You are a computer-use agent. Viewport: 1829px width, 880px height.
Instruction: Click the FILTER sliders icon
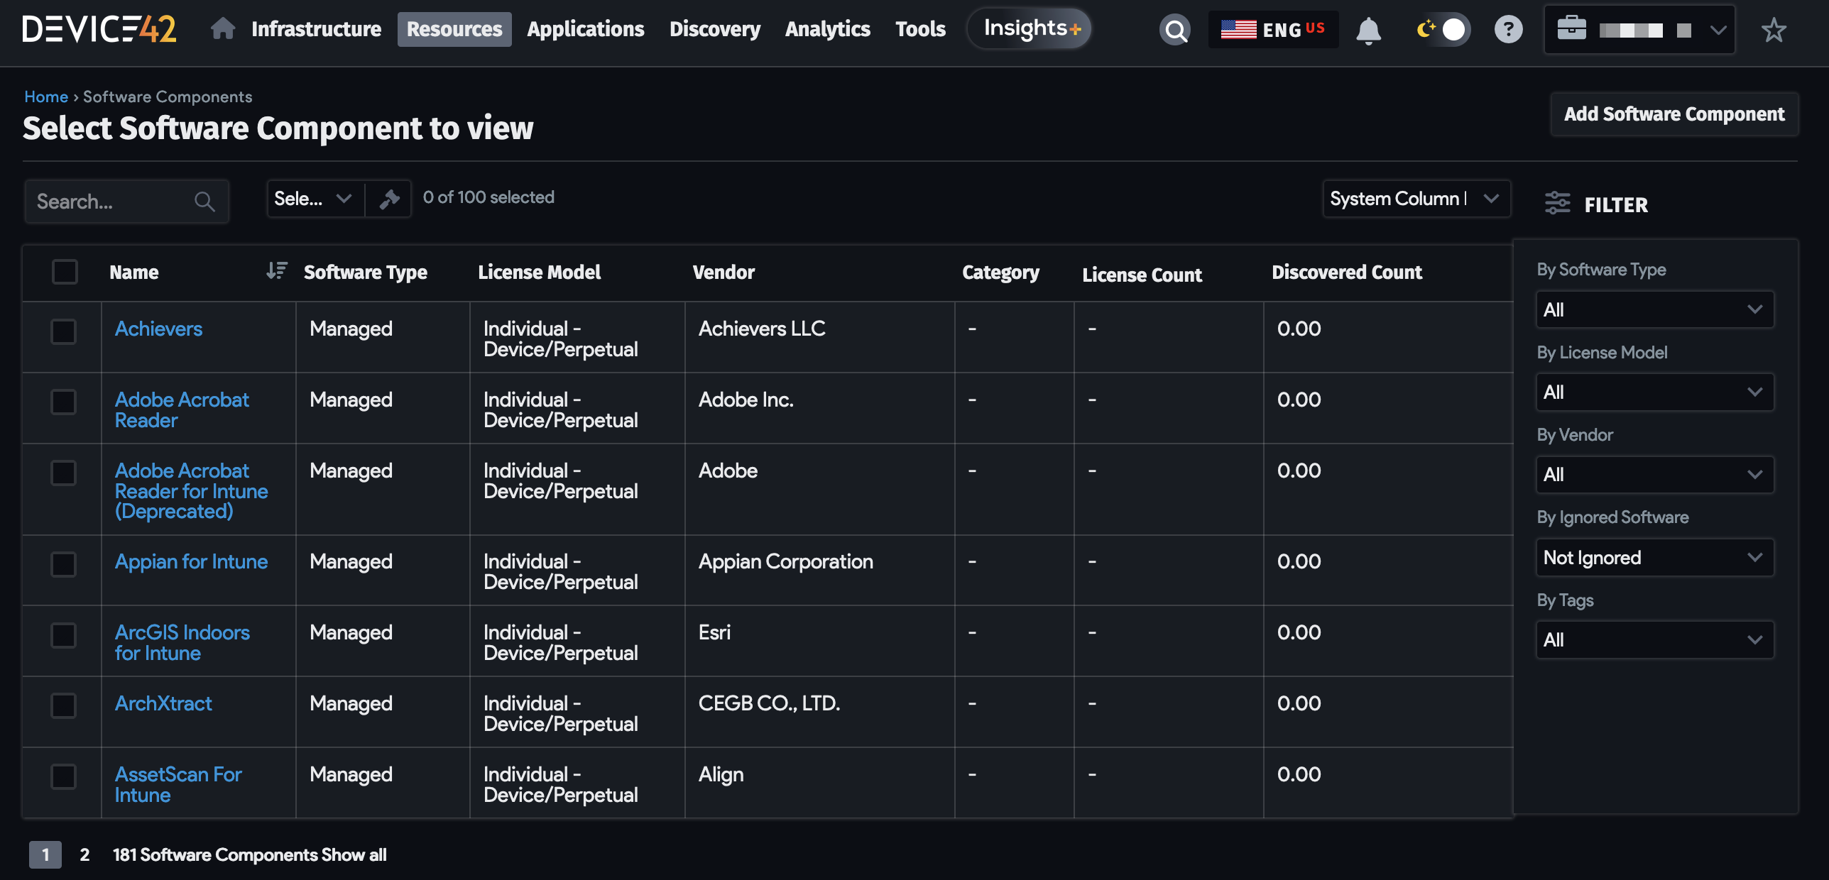point(1557,204)
